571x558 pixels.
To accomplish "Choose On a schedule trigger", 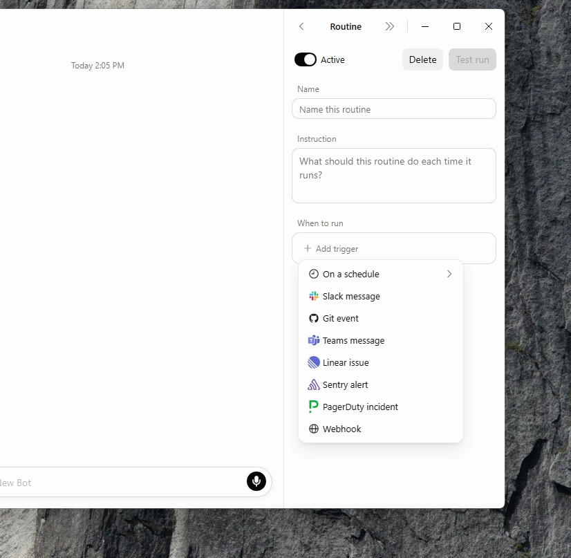I will pos(380,274).
